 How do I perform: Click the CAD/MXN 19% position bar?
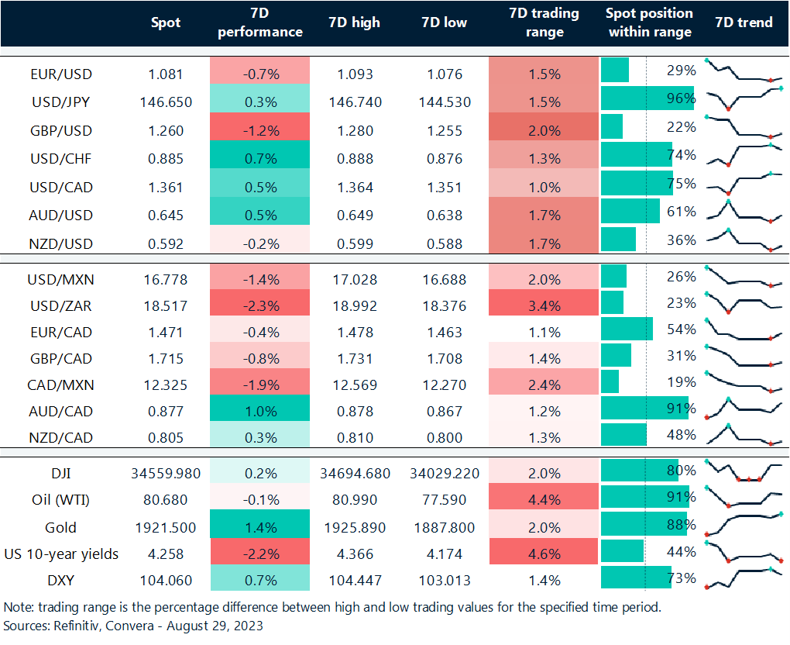pyautogui.click(x=610, y=381)
